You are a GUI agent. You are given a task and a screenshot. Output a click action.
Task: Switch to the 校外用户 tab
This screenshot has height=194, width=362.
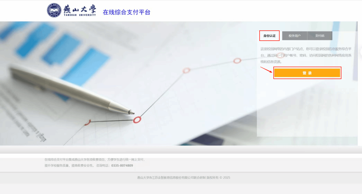point(295,36)
